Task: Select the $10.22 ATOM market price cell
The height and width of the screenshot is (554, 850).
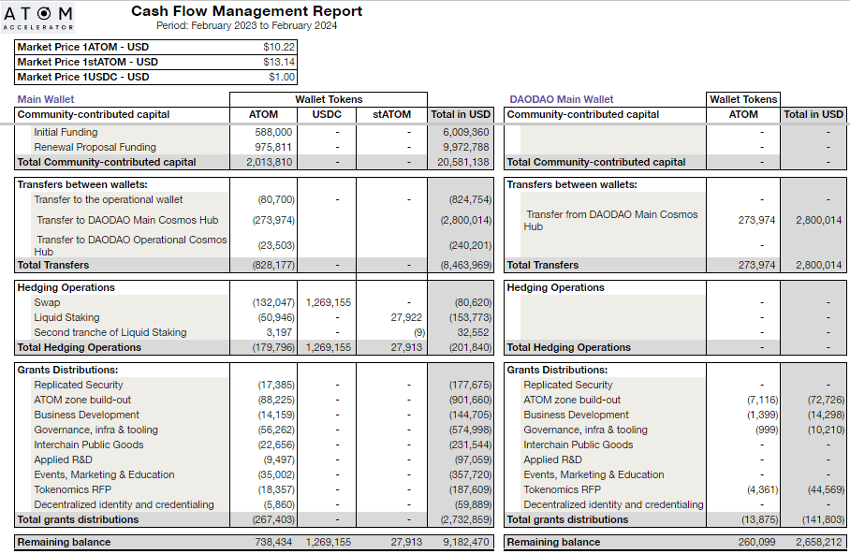Action: click(279, 47)
